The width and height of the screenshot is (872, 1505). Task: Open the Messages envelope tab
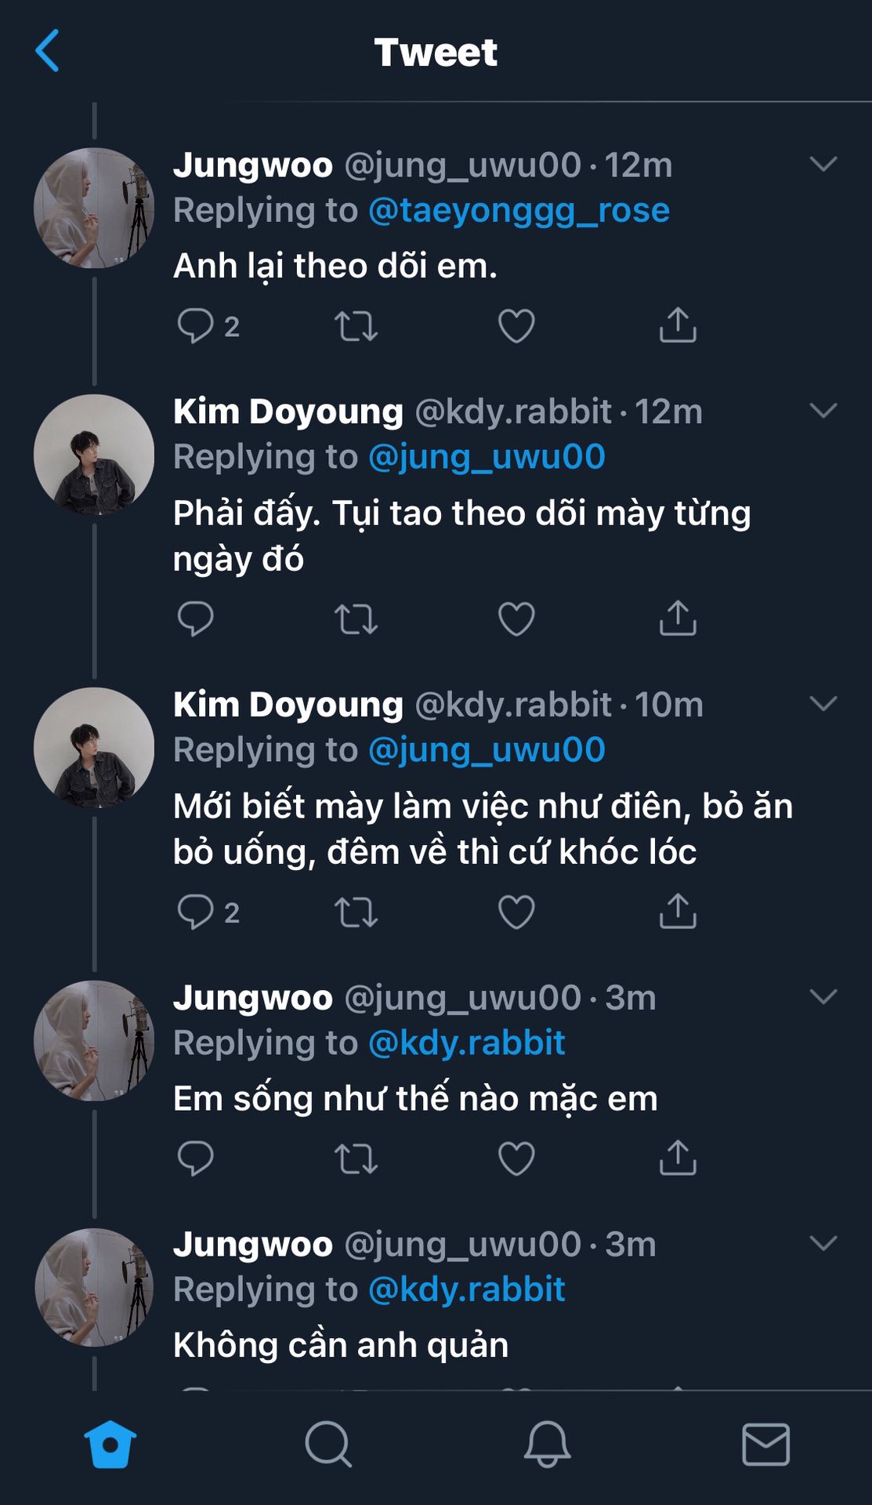coord(765,1444)
